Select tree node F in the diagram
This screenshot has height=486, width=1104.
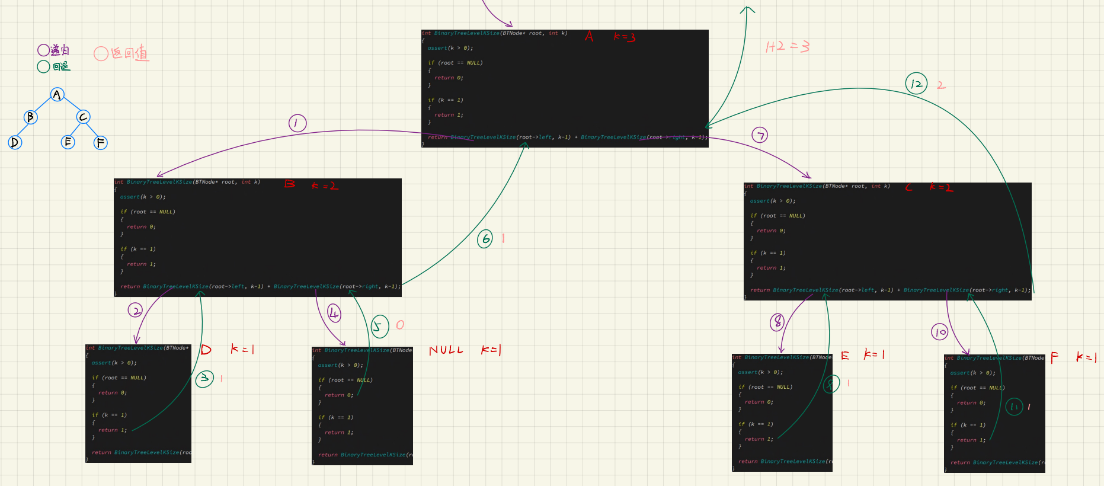[101, 142]
